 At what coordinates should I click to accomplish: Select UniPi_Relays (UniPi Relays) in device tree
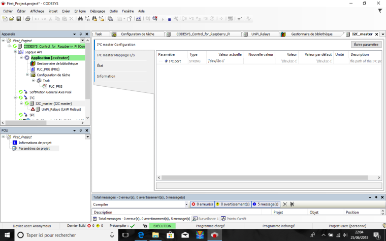click(x=61, y=109)
